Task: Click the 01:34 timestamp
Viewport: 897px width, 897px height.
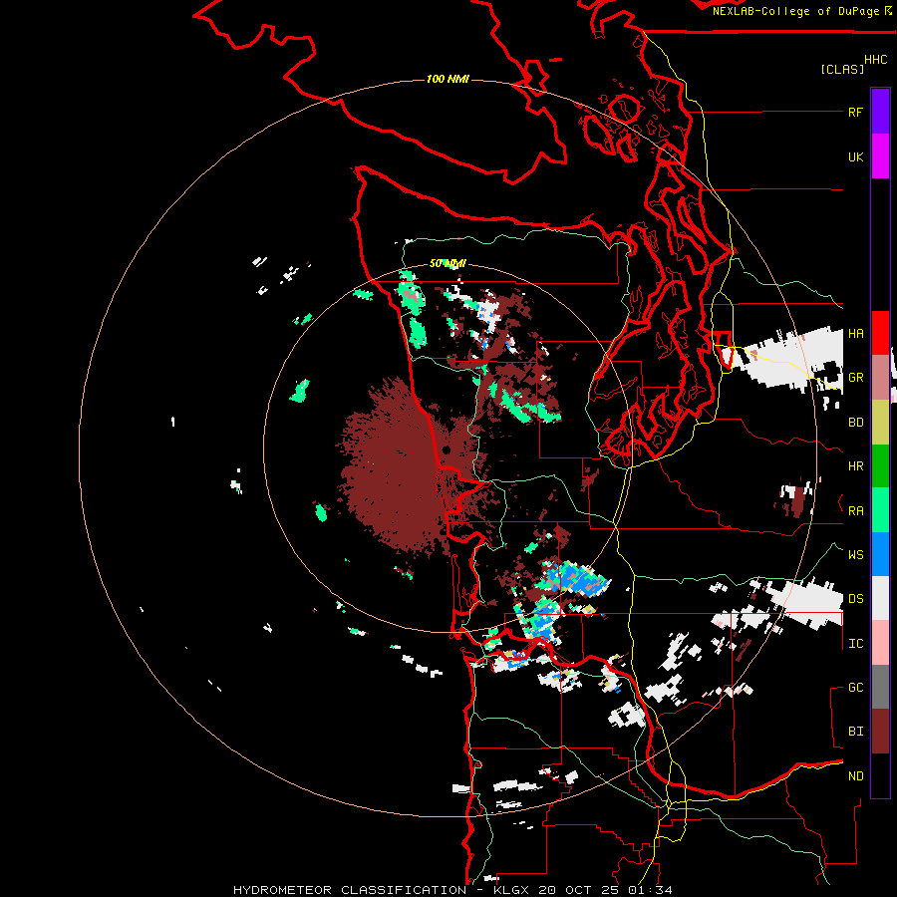Action: tap(651, 890)
